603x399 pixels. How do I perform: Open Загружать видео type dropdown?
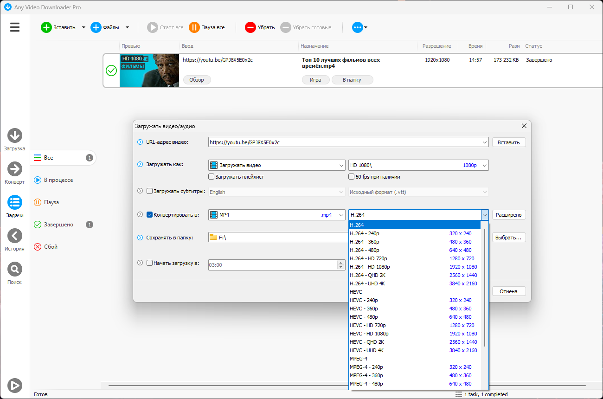coord(341,165)
